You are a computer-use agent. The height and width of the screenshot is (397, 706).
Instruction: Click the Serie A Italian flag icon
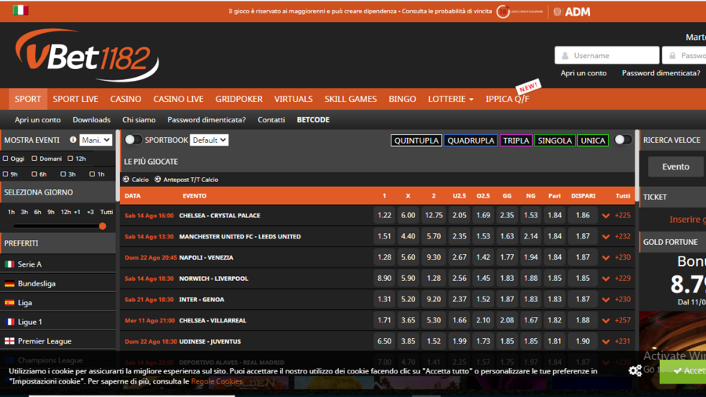(x=9, y=264)
